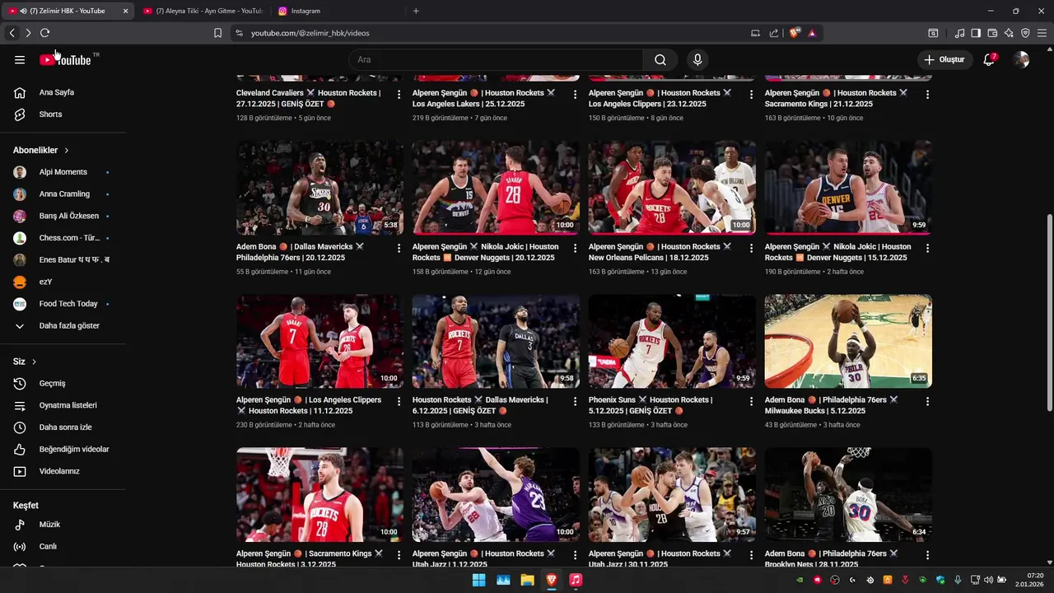Click the search magnifier button
This screenshot has height=593, width=1054.
[x=660, y=59]
